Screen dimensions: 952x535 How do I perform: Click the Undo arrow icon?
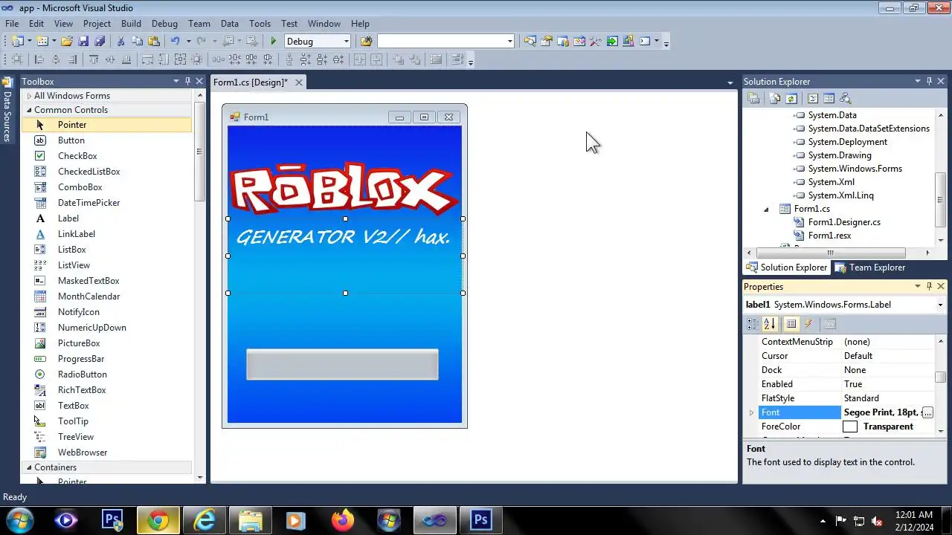[175, 42]
